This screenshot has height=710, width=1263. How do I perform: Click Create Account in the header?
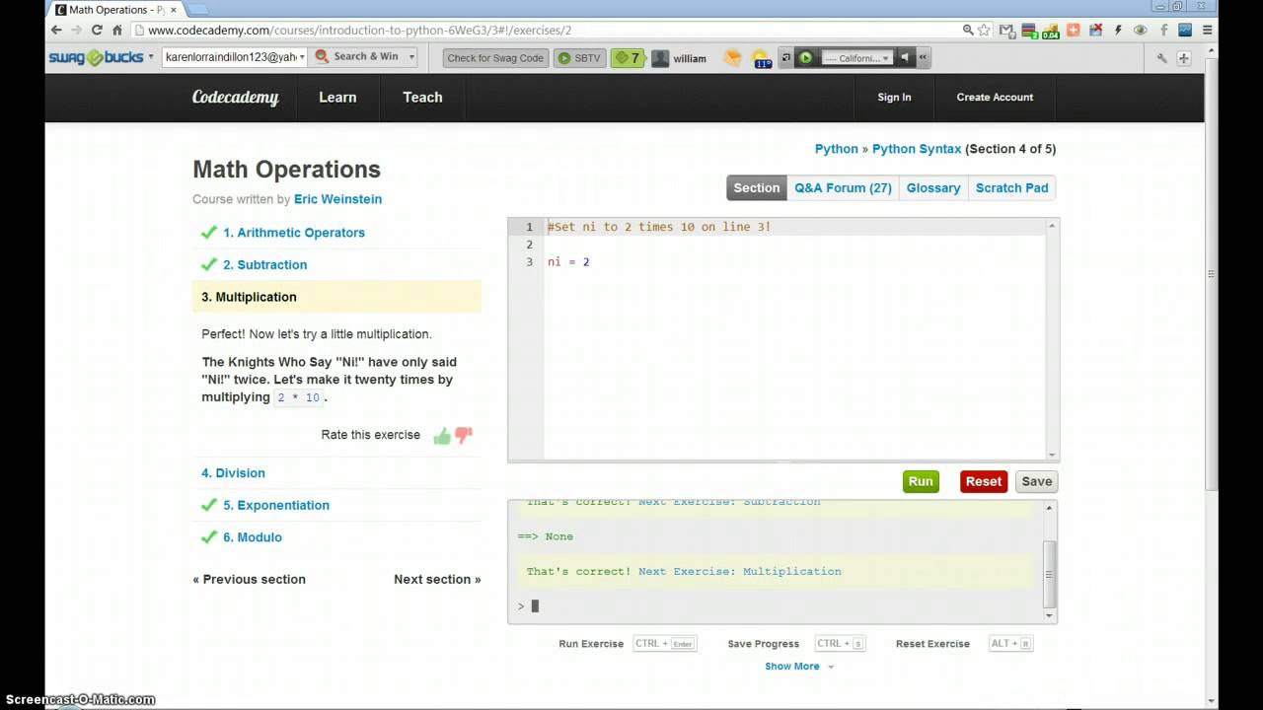(995, 97)
